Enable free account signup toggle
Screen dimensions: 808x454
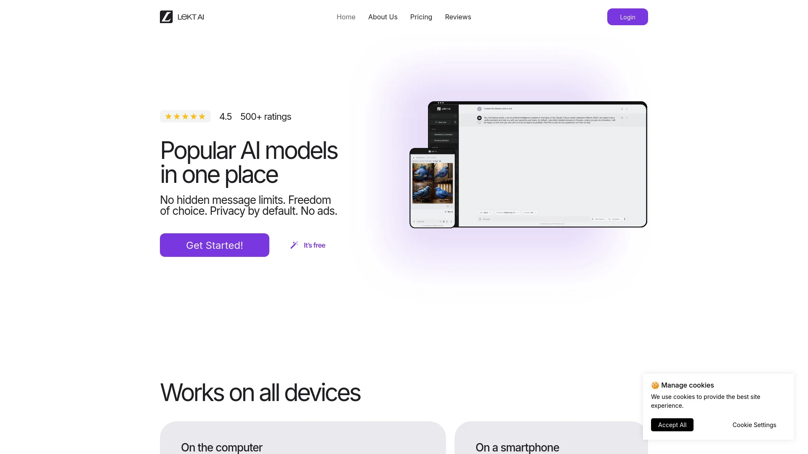[308, 245]
